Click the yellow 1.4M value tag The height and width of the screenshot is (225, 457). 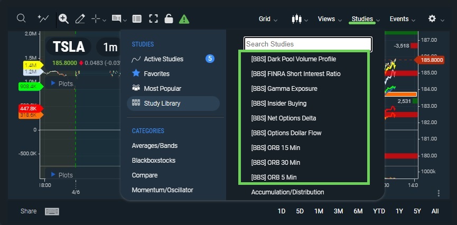[x=33, y=65]
